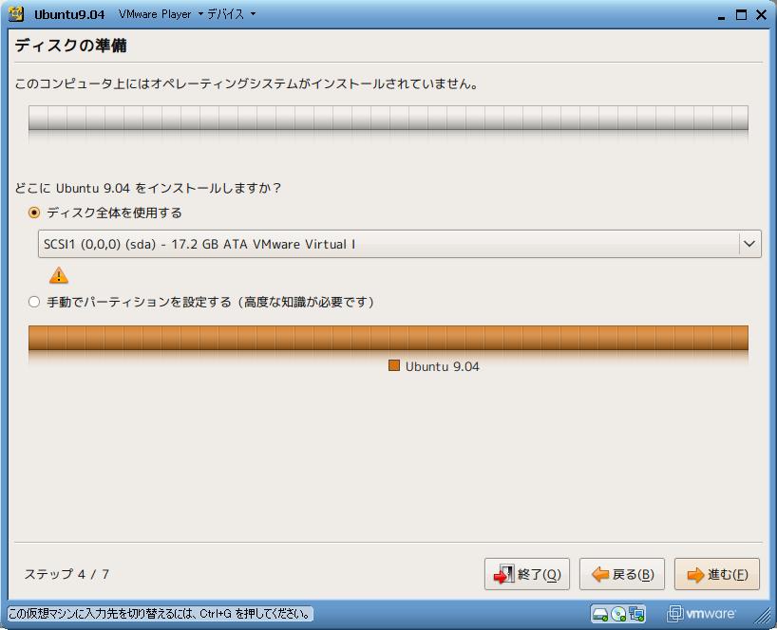This screenshot has height=630, width=777.
Task: Open the VMware Player menu
Action: pyautogui.click(x=161, y=14)
